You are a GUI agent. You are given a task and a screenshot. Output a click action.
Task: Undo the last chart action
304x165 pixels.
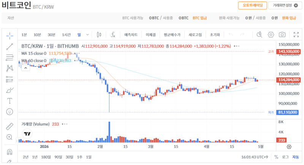pyautogui.click(x=231, y=35)
